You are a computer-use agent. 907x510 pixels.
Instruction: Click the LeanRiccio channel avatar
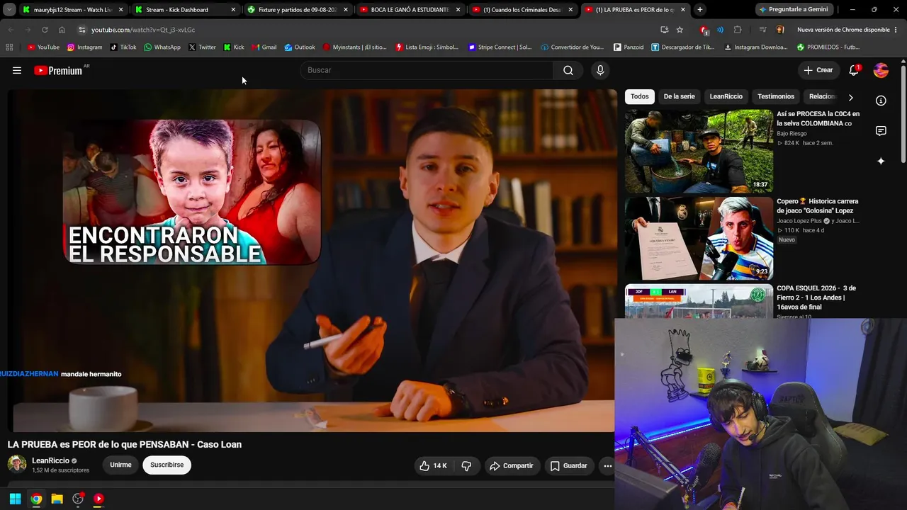[x=17, y=465]
